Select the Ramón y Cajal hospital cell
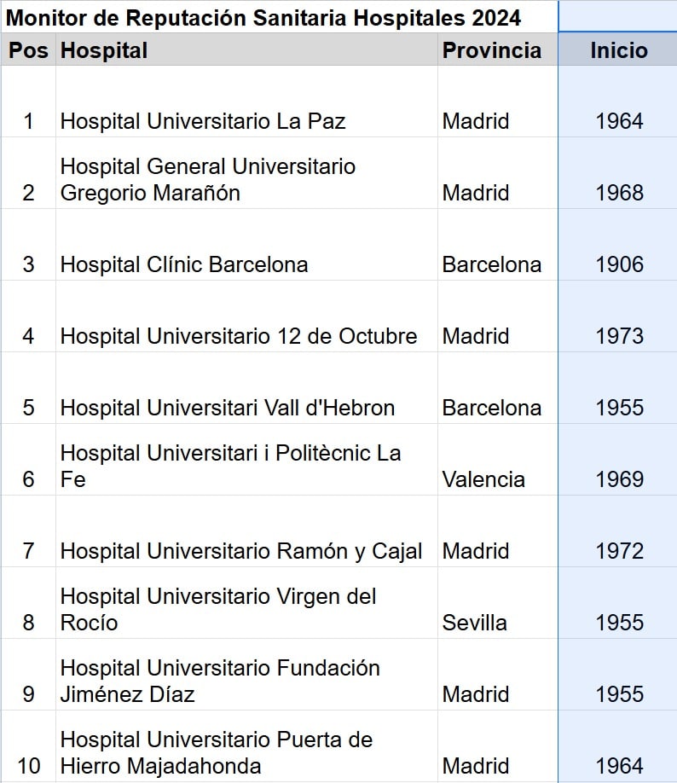This screenshot has height=783, width=677. point(241,551)
